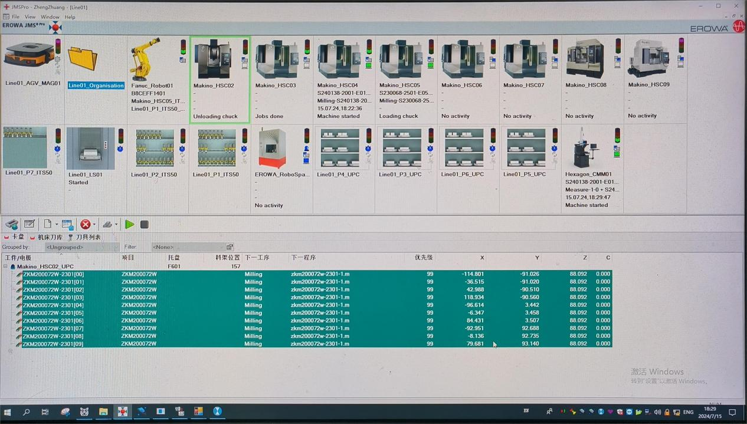Select the Line01_AGV_MAG01 vehicle icon
Screen dimensions: 747x424
[25, 57]
